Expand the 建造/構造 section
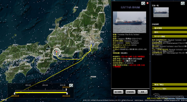187x102 pixels. [169, 85]
